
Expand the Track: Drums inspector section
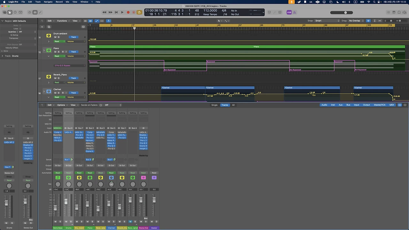tap(2, 56)
